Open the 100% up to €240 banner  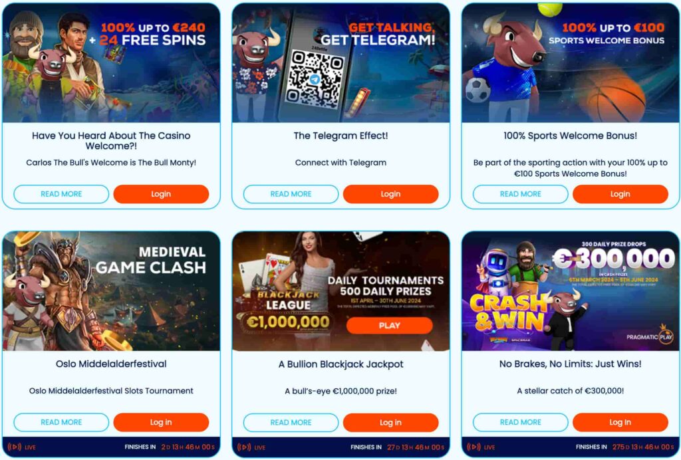pos(111,63)
